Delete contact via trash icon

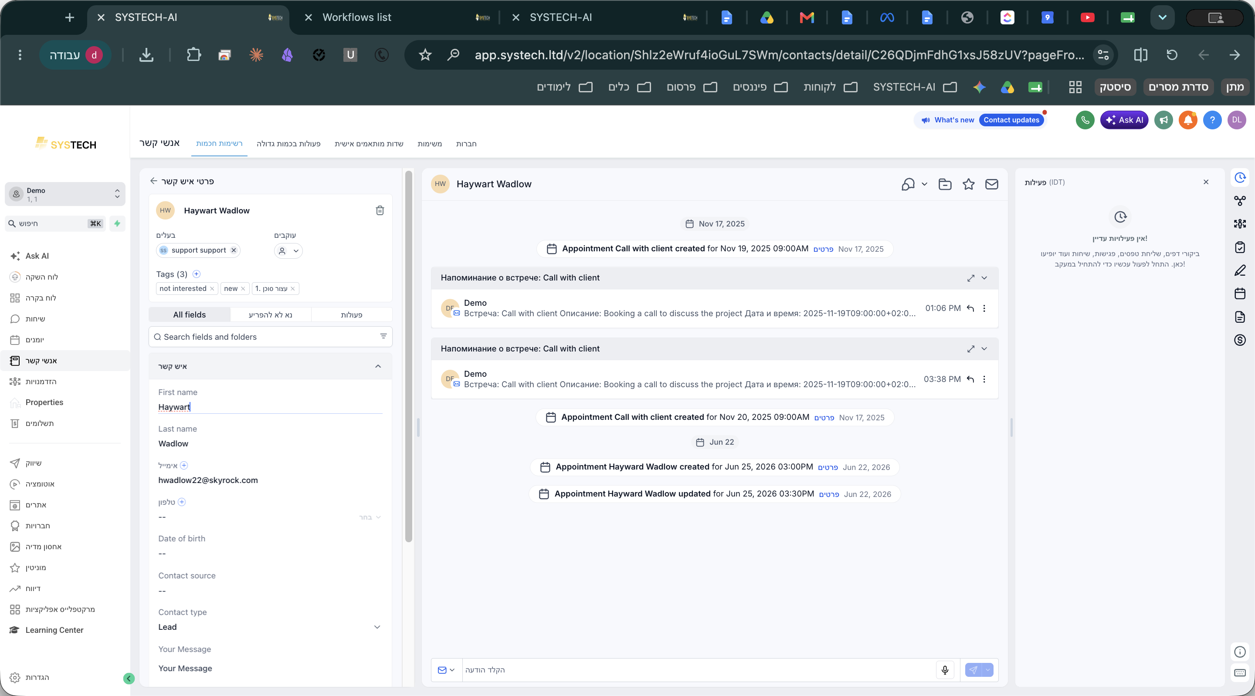point(380,210)
